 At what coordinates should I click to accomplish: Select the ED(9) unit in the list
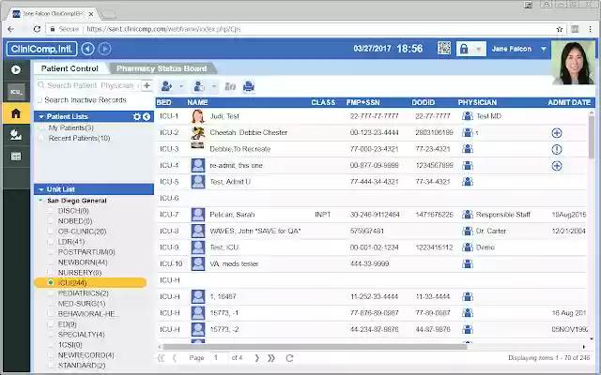pos(67,324)
